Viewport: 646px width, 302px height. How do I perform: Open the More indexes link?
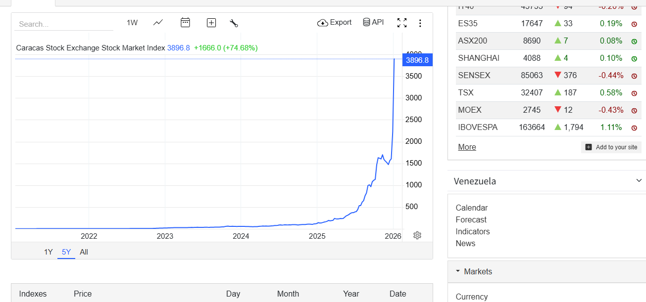click(x=467, y=147)
